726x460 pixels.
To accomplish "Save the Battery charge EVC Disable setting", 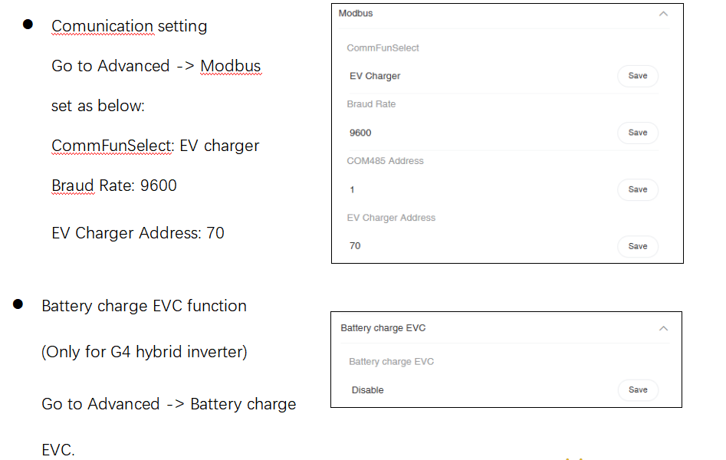I will click(637, 390).
